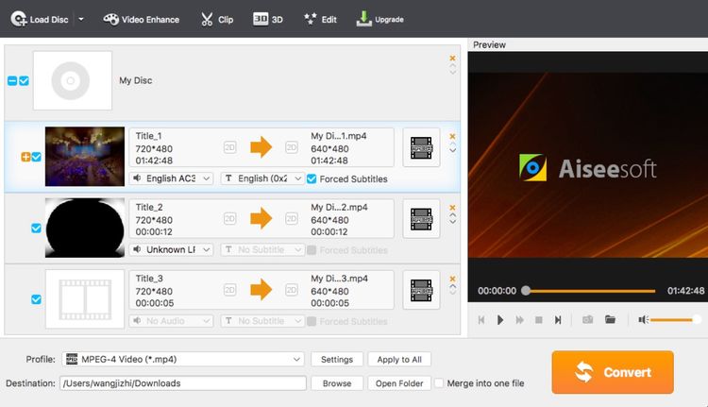Click the Upgrade download icon

[x=364, y=17]
